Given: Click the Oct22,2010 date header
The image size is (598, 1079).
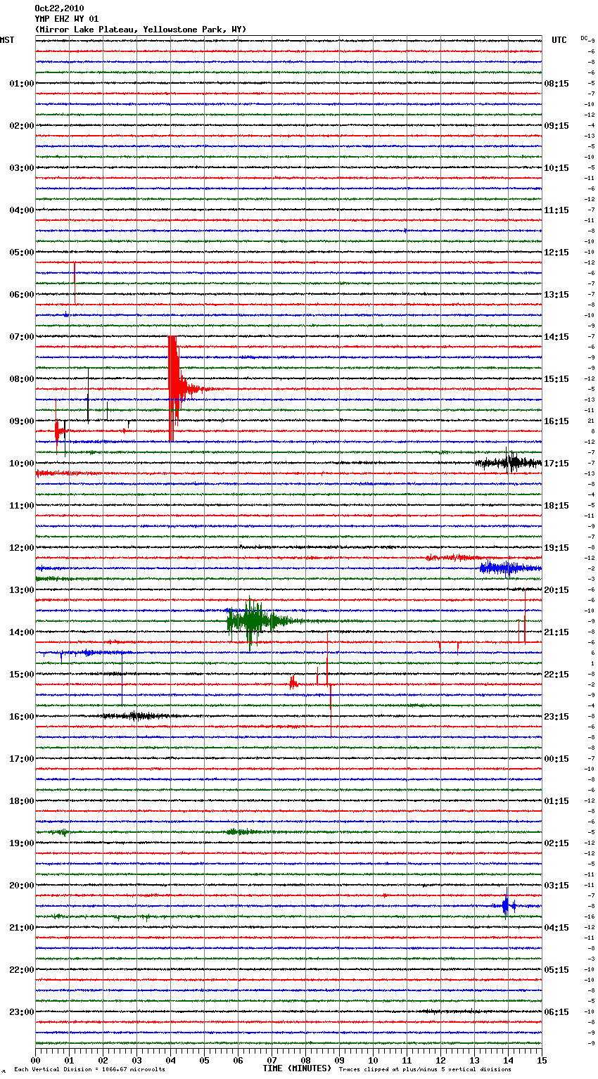Looking at the screenshot, I should coord(59,8).
